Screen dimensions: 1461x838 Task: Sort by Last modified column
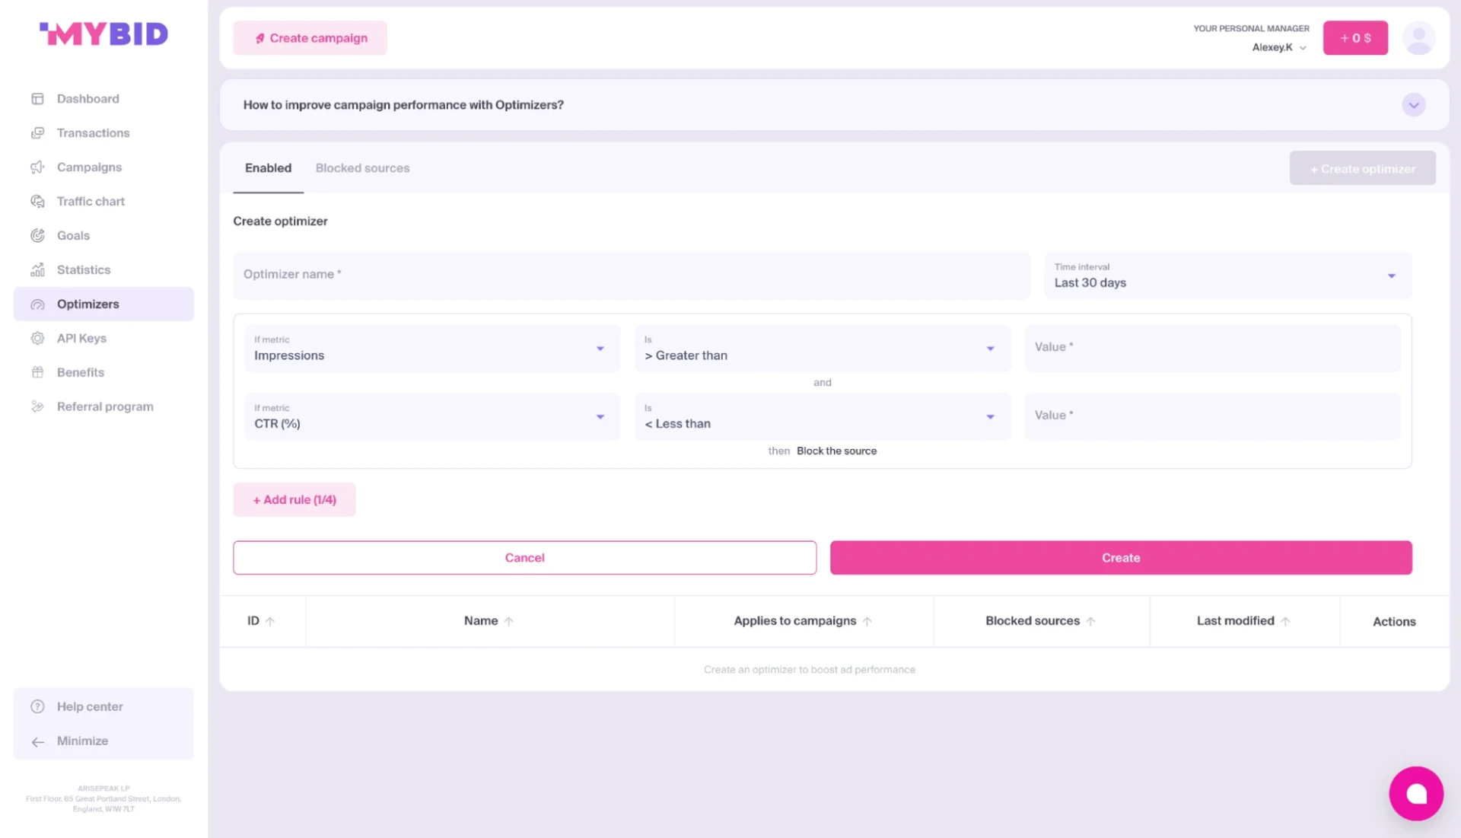(x=1243, y=621)
